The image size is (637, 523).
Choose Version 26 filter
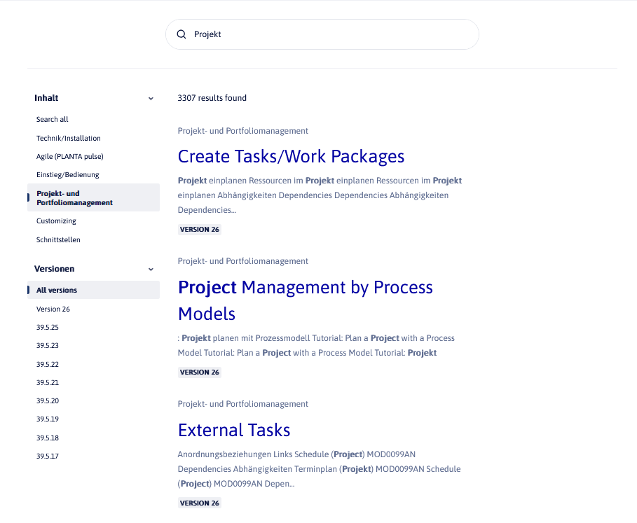[x=53, y=309]
